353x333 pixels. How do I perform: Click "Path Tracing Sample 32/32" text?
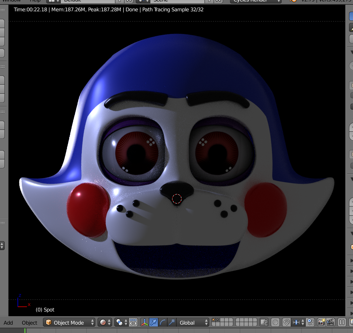[x=173, y=9]
